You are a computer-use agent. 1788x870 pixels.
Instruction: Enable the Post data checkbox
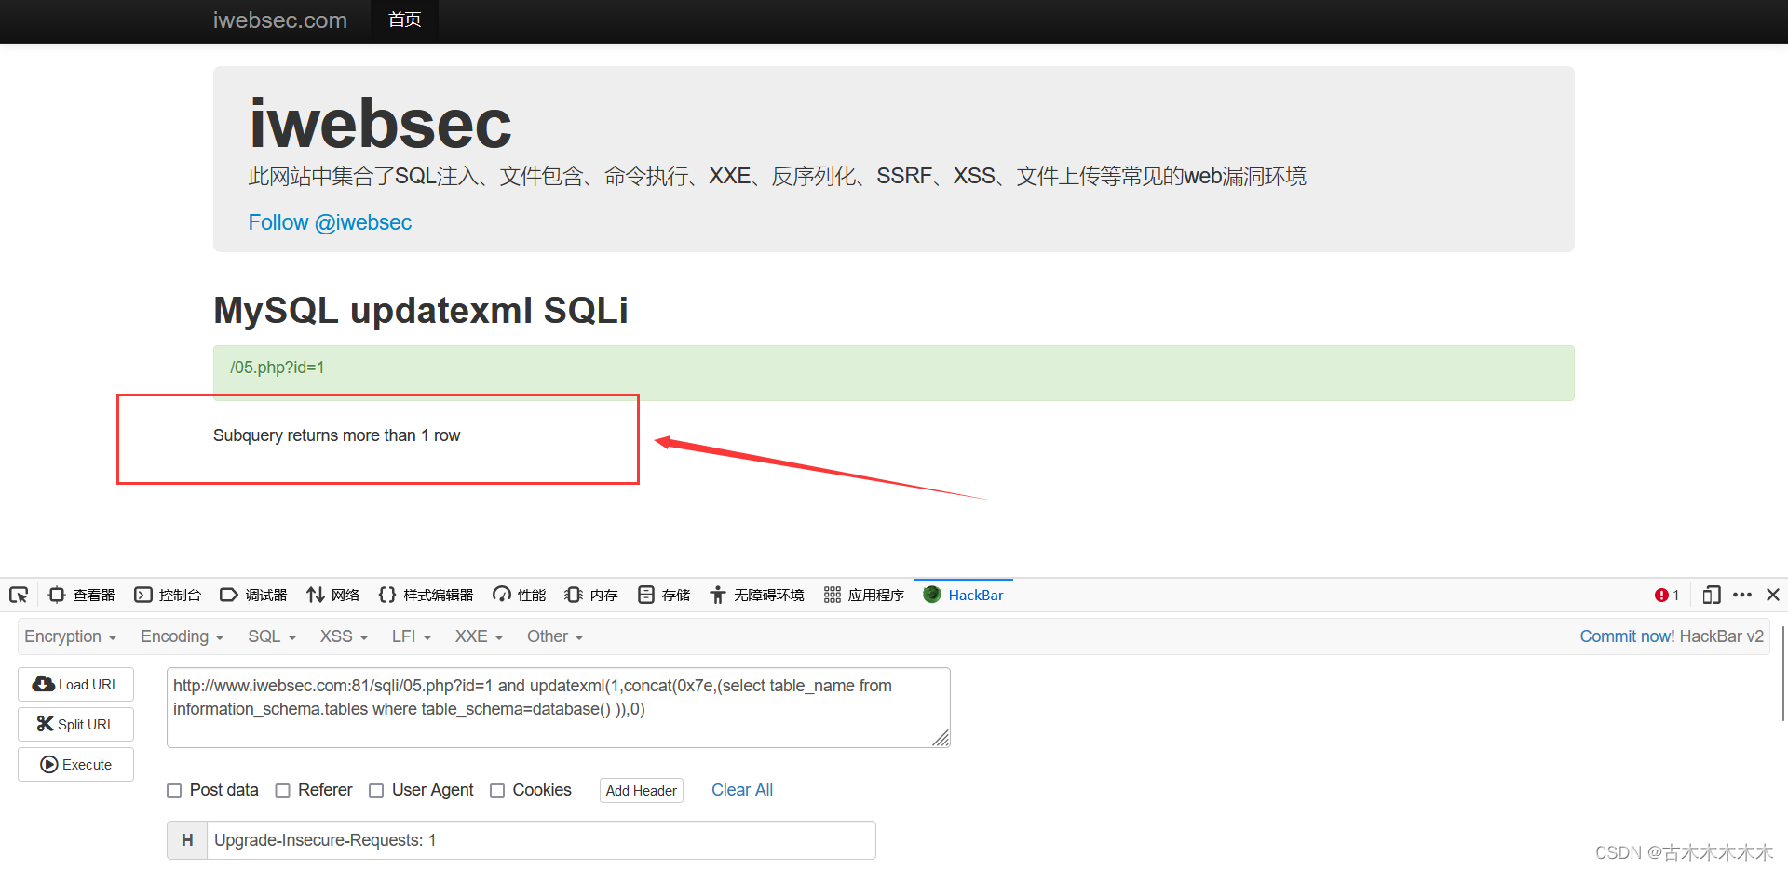point(174,790)
